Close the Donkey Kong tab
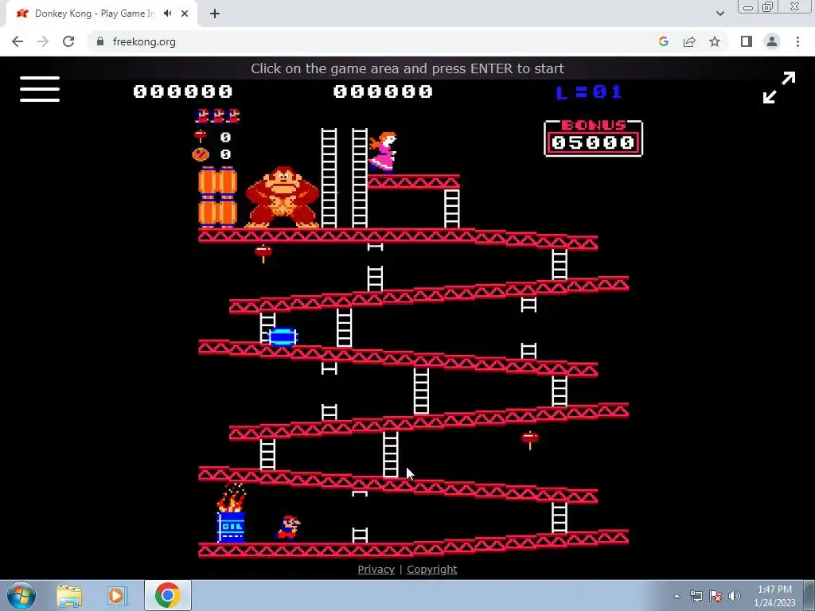 pyautogui.click(x=185, y=14)
